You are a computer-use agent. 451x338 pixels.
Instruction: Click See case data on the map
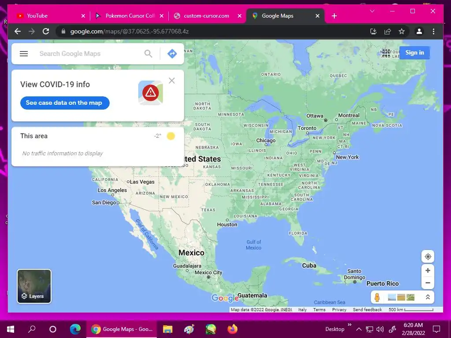tap(65, 103)
